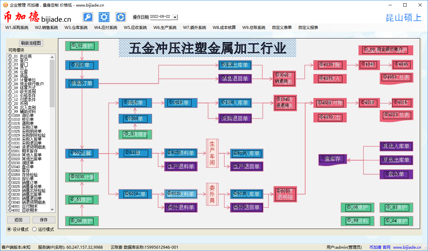The height and width of the screenshot is (251, 428).
Task: Click 其他出库单 flowchart node
Action: click(396, 160)
